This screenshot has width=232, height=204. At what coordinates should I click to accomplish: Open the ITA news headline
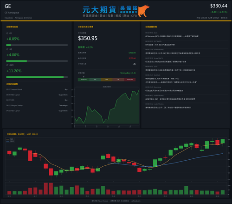point(160,45)
